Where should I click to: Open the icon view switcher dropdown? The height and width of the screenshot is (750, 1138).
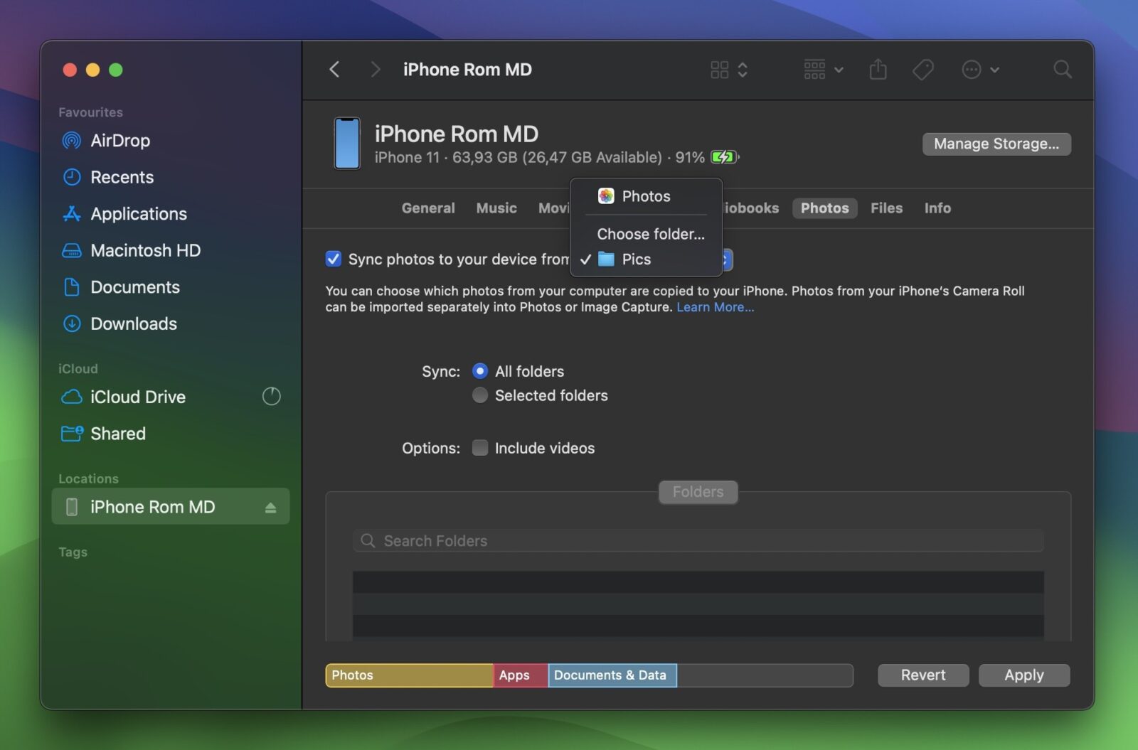728,70
